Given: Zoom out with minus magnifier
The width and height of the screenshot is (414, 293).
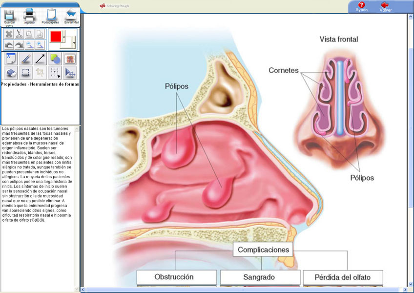Looking at the screenshot, I should click(30, 45).
